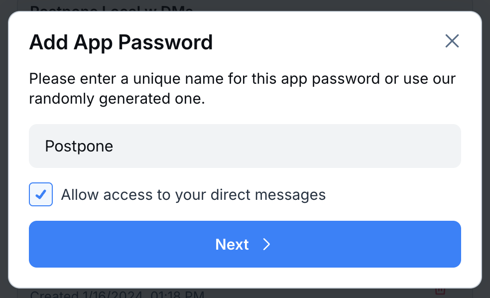Click the instruction text about unique names

[x=243, y=88]
